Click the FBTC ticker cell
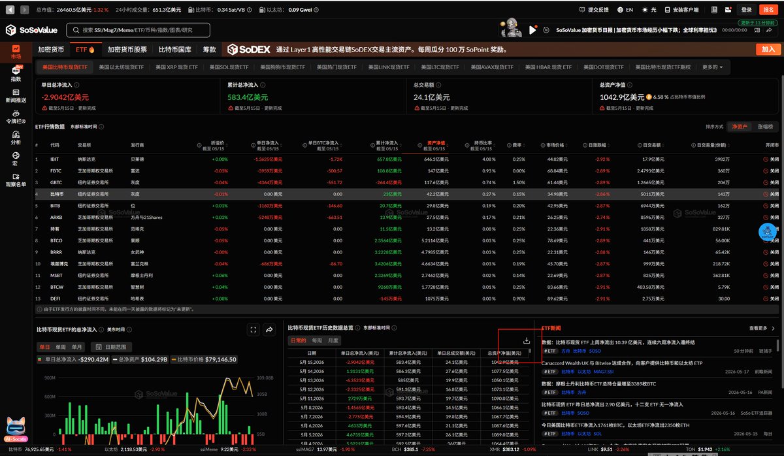 click(55, 171)
